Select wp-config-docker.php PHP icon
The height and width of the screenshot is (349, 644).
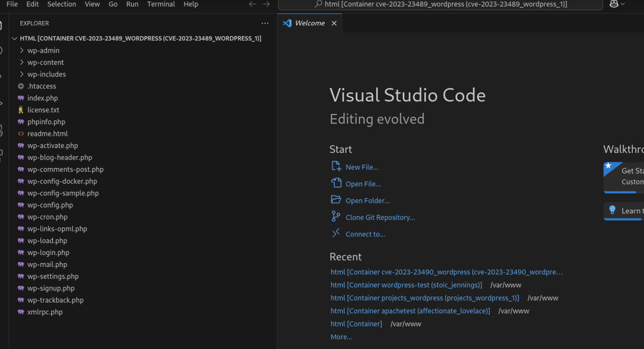click(21, 181)
